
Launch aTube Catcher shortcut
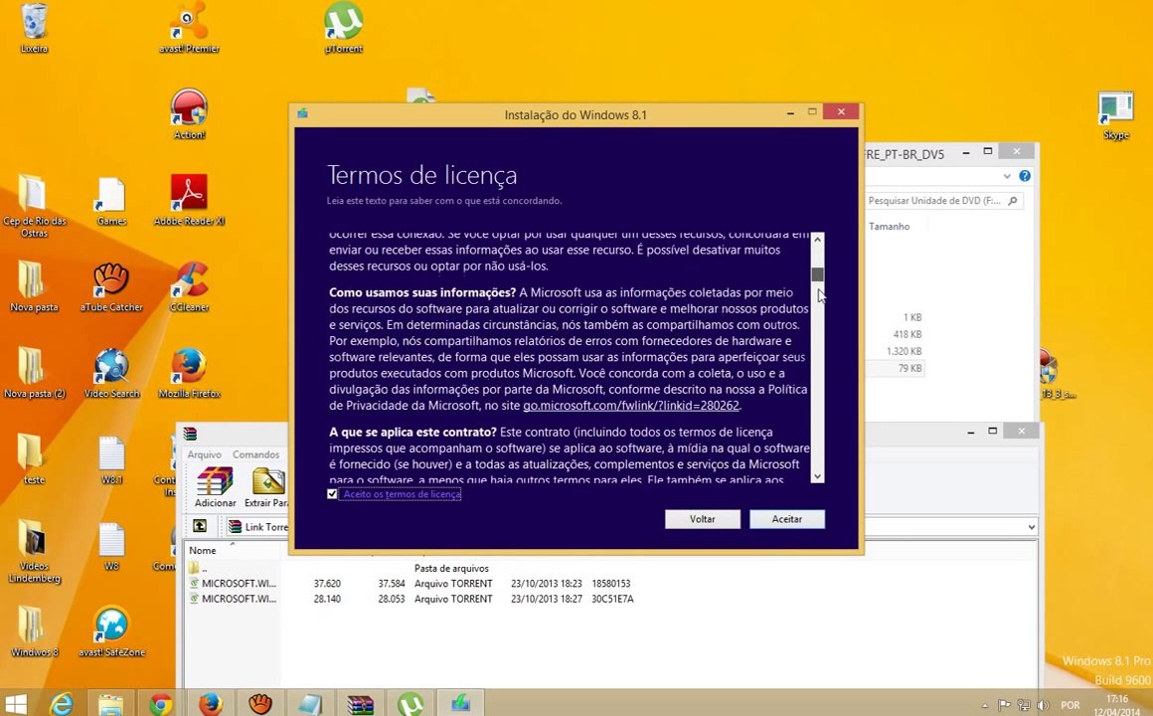click(x=111, y=287)
